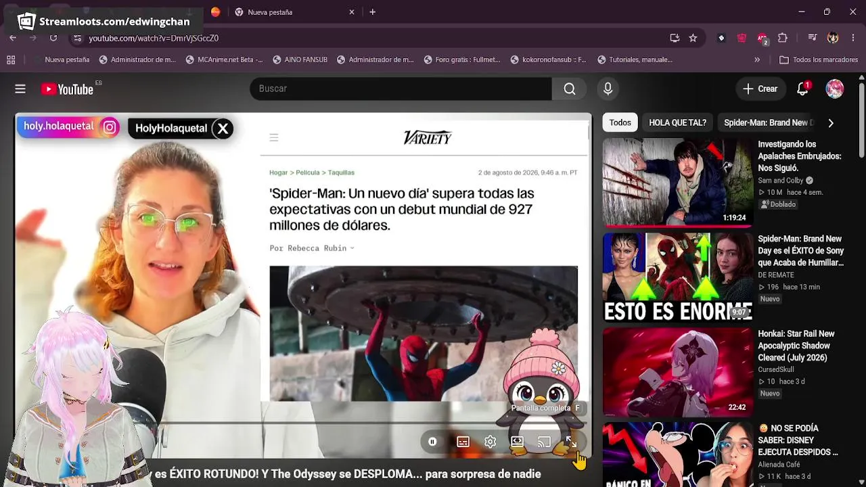Enter full screen in the video player
Viewport: 866px width, 487px height.
click(x=571, y=442)
